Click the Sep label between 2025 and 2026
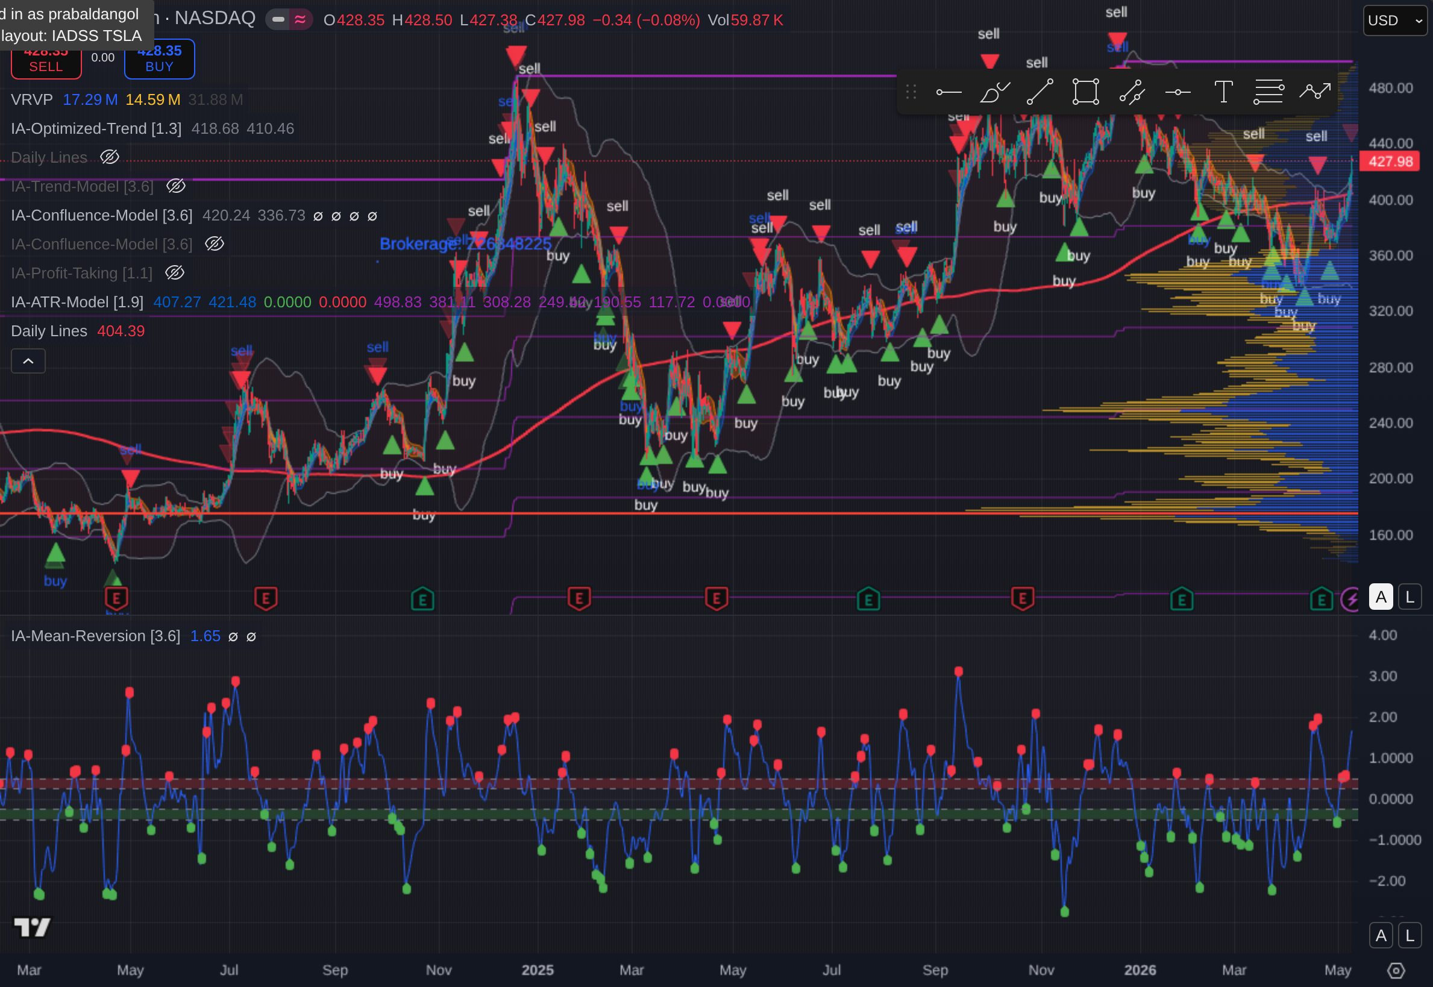 pos(935,970)
